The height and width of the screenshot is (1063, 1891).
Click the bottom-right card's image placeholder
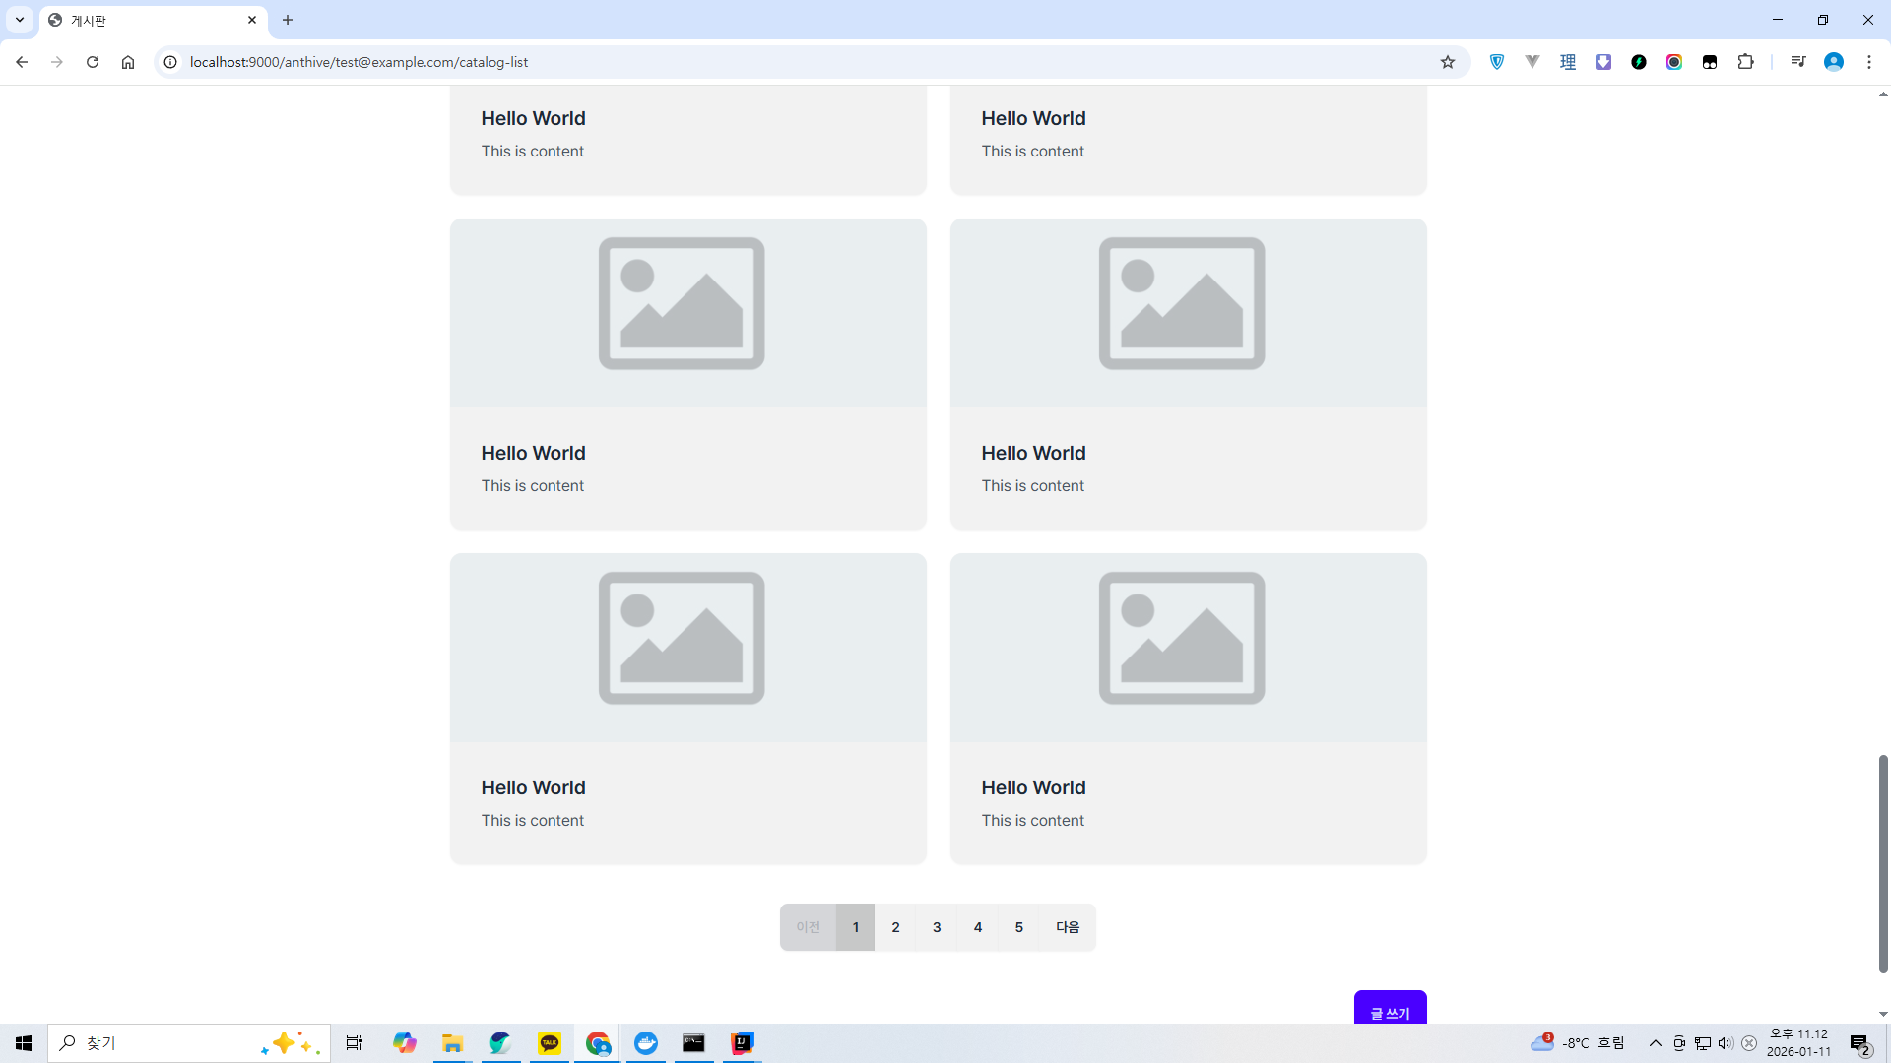tap(1182, 638)
